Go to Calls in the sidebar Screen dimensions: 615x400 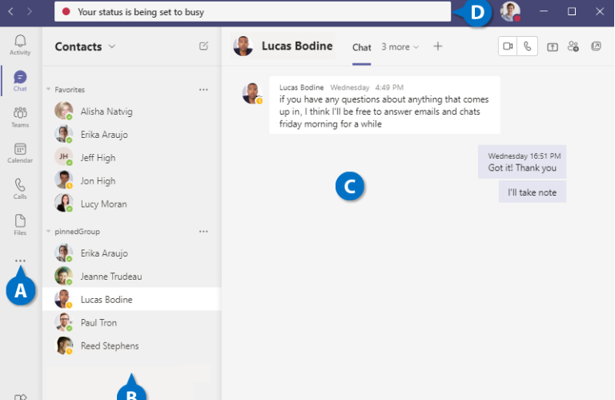pos(20,188)
